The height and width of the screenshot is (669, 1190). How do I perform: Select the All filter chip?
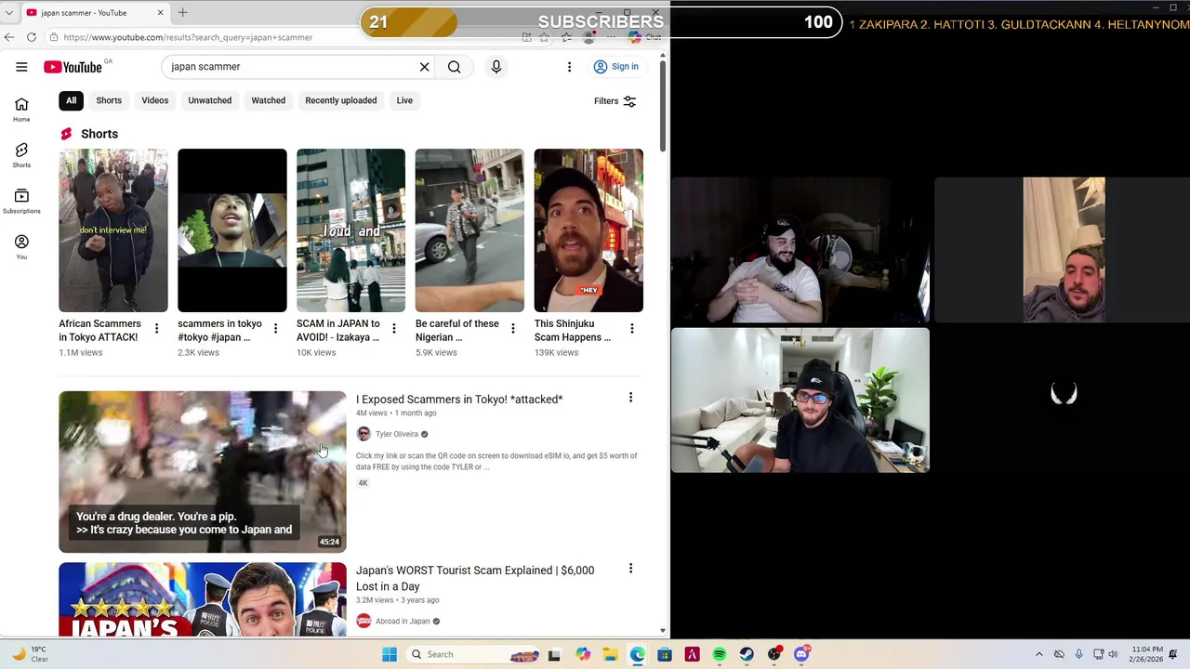(x=71, y=100)
